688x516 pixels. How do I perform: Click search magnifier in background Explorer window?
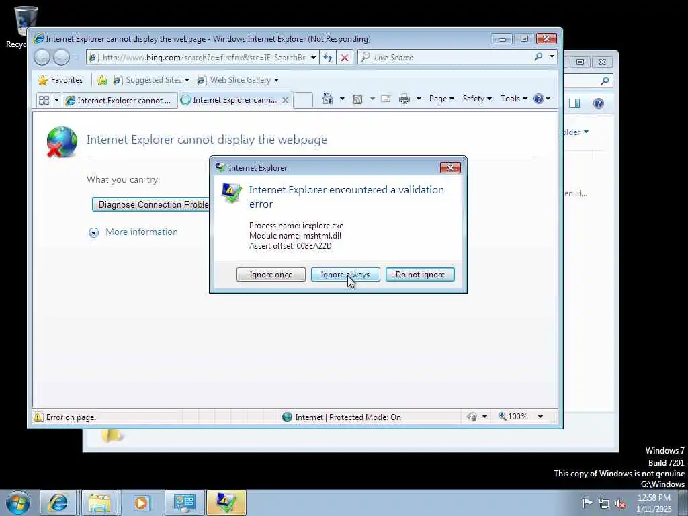[x=605, y=81]
